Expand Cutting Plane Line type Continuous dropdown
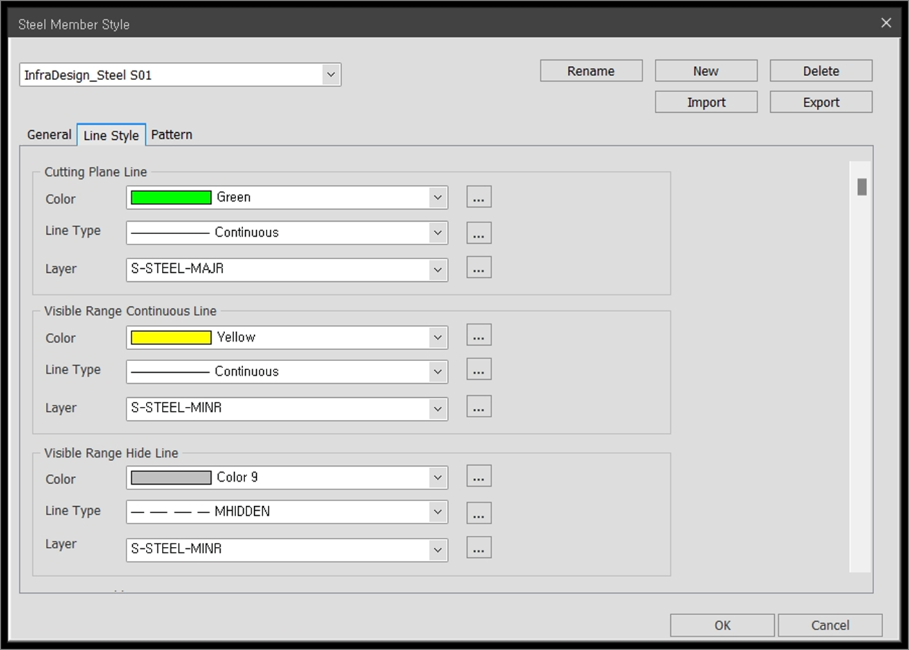The image size is (909, 650). tap(438, 233)
